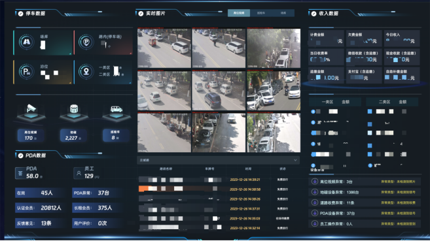Select the 巡检车 patrol van icon
Image resolution: width=430 pixels, height=241 pixels.
click(x=116, y=109)
